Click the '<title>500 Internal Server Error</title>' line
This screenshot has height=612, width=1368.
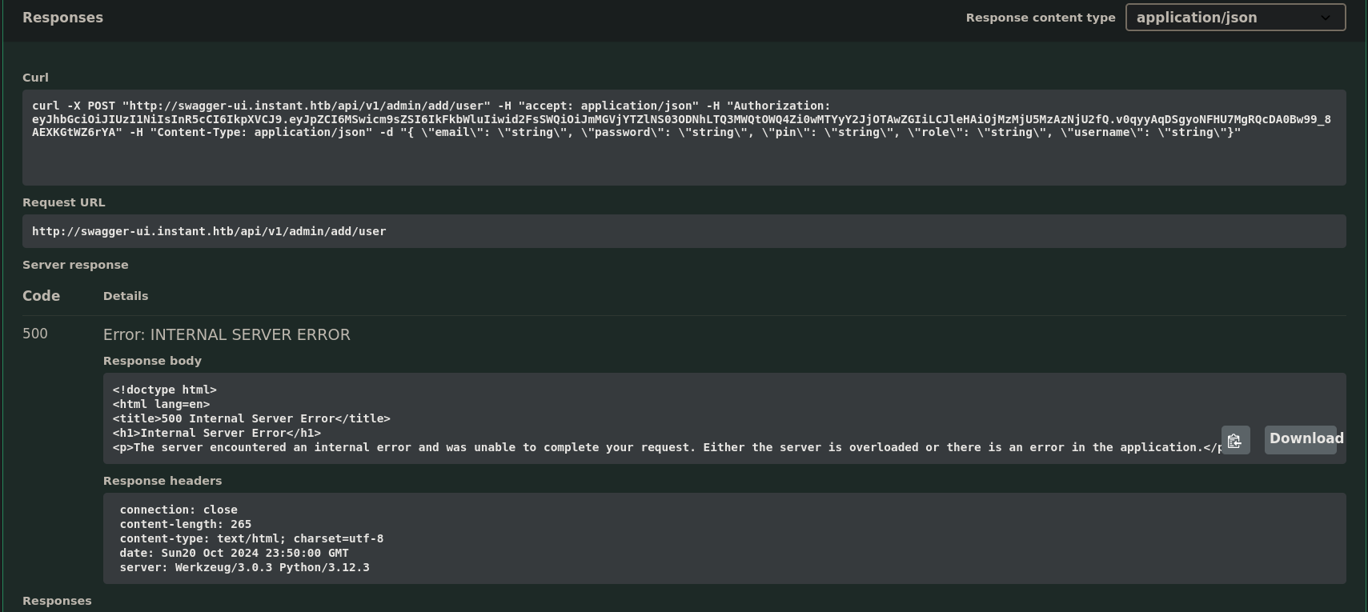251,418
